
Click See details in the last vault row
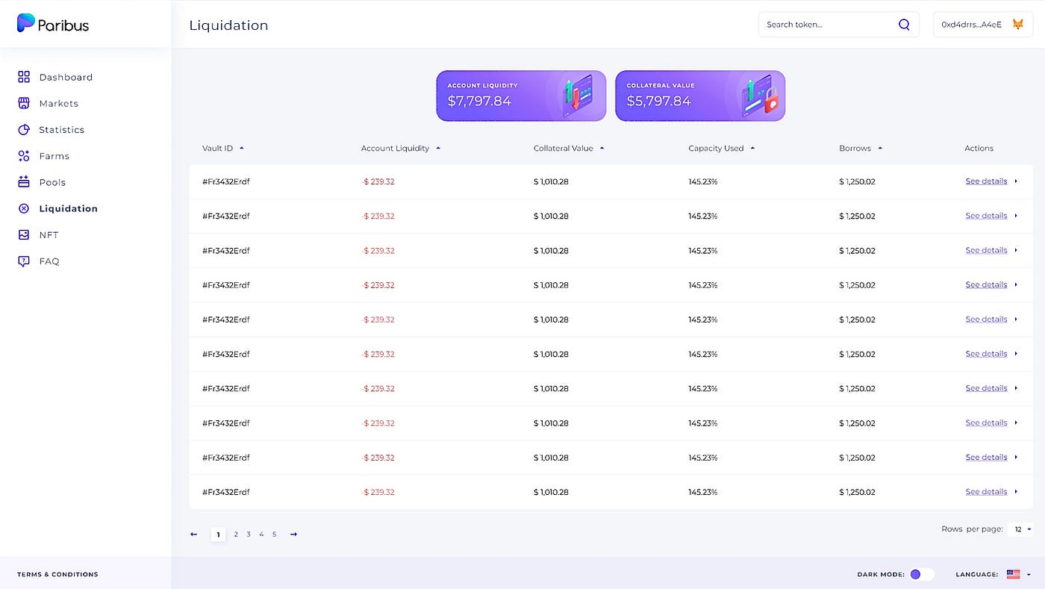pyautogui.click(x=986, y=492)
